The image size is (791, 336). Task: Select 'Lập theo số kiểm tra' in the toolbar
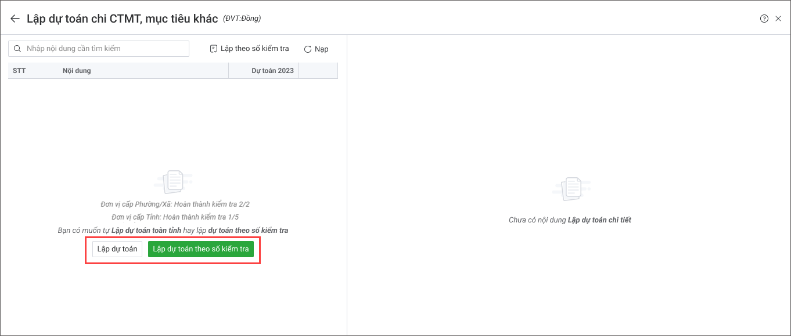point(254,49)
